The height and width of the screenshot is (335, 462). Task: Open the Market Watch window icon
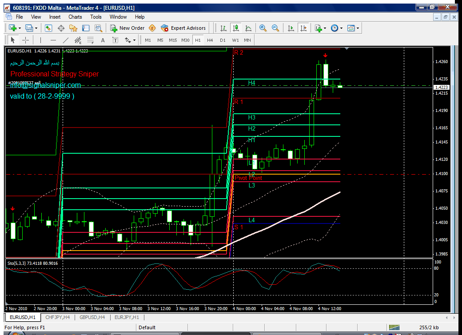click(x=48, y=28)
